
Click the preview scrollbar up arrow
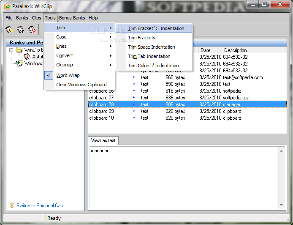coord(281,151)
